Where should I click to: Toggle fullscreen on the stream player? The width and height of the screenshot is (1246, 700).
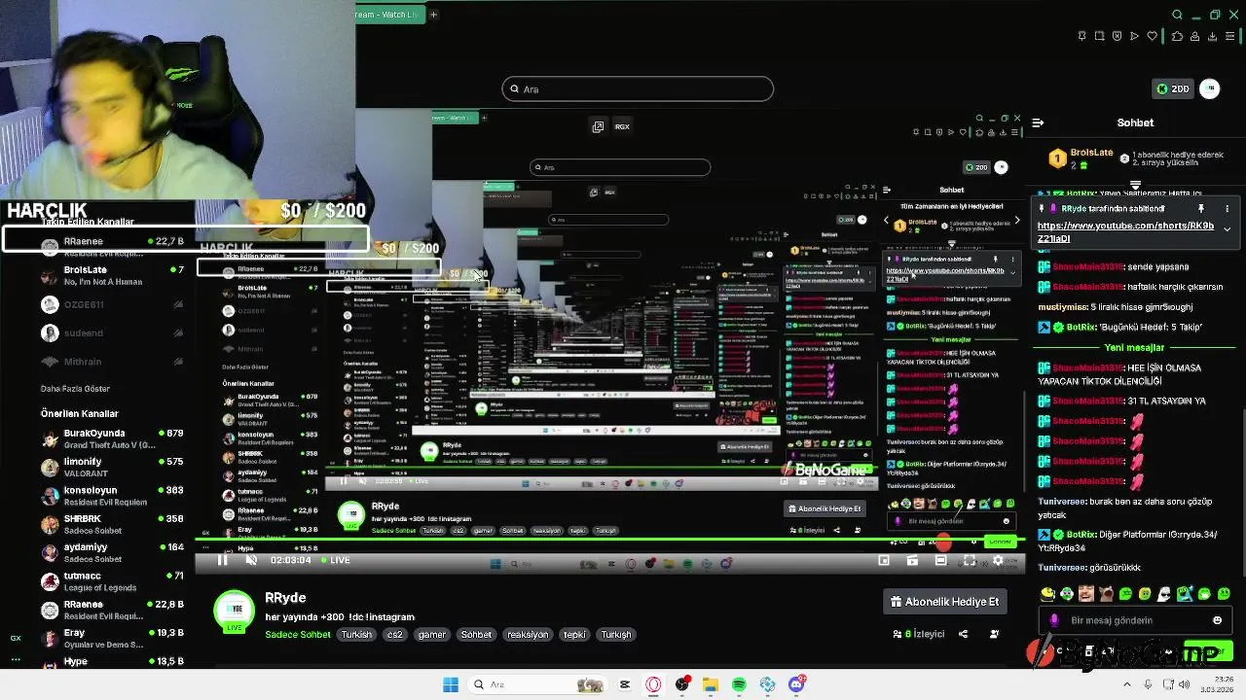[x=969, y=560]
